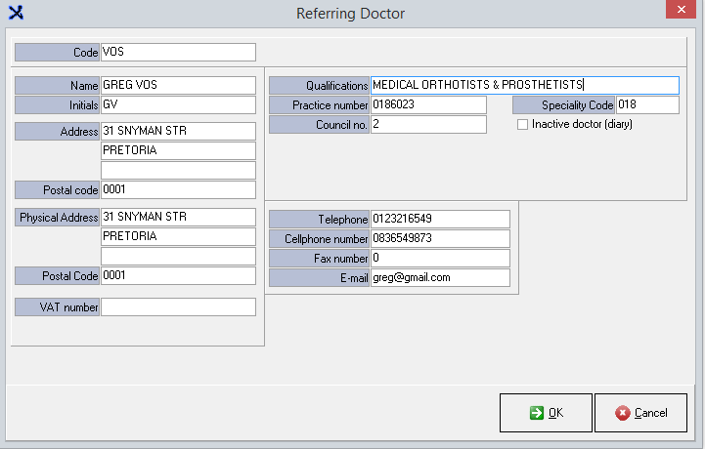
Task: Click the mailing Postal code field
Action: pos(178,190)
